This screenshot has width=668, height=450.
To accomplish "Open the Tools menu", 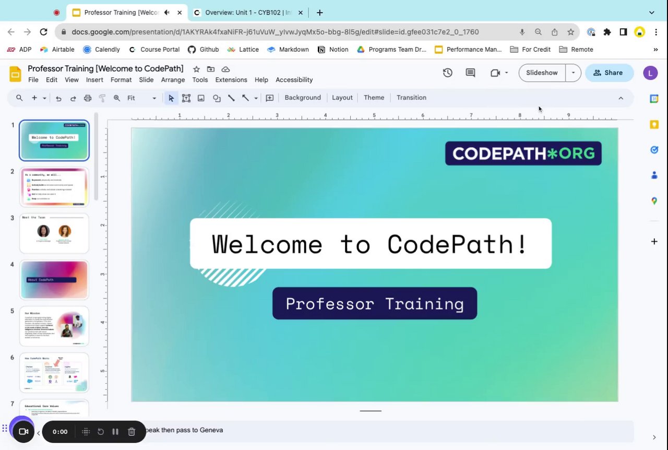I will tap(200, 80).
